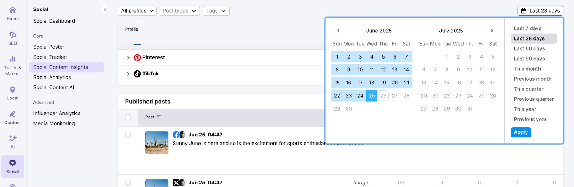Image resolution: width=574 pixels, height=187 pixels.
Task: Tick checkbox for first Jun 25 post
Action: (x=128, y=135)
